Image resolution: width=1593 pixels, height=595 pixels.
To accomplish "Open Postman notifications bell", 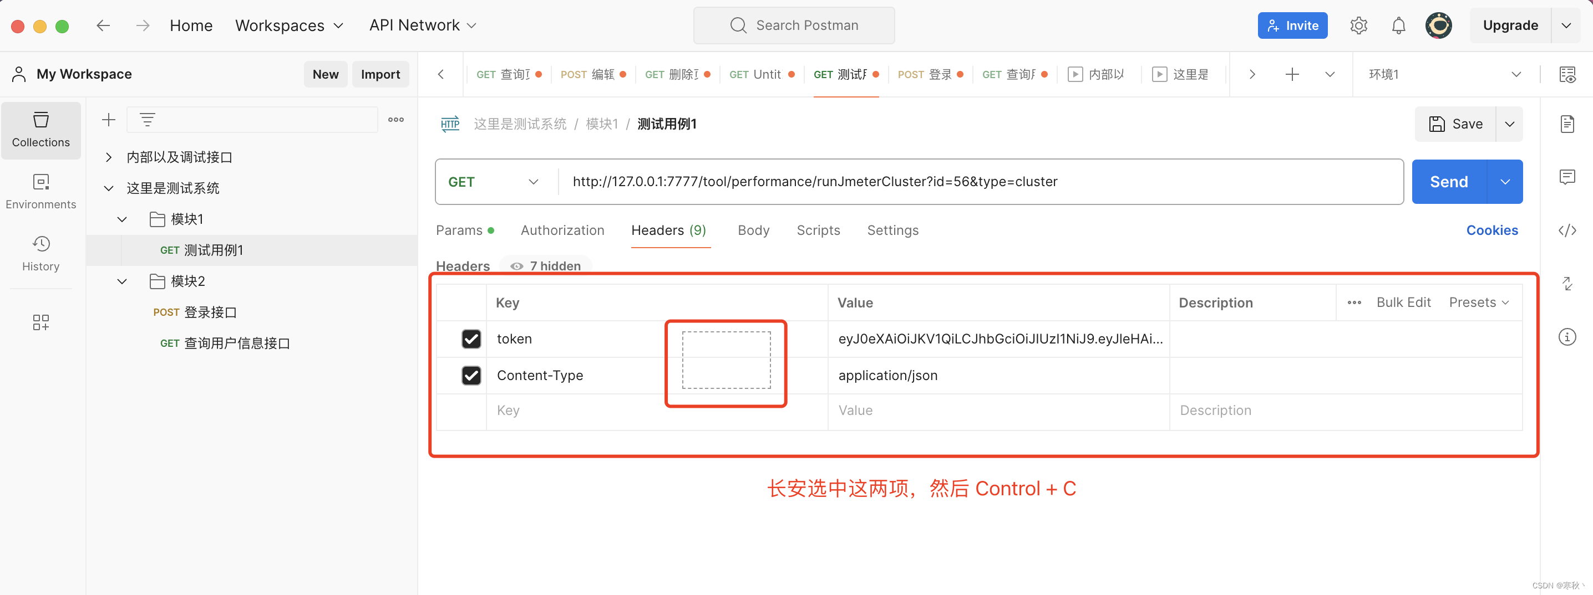I will pyautogui.click(x=1398, y=25).
